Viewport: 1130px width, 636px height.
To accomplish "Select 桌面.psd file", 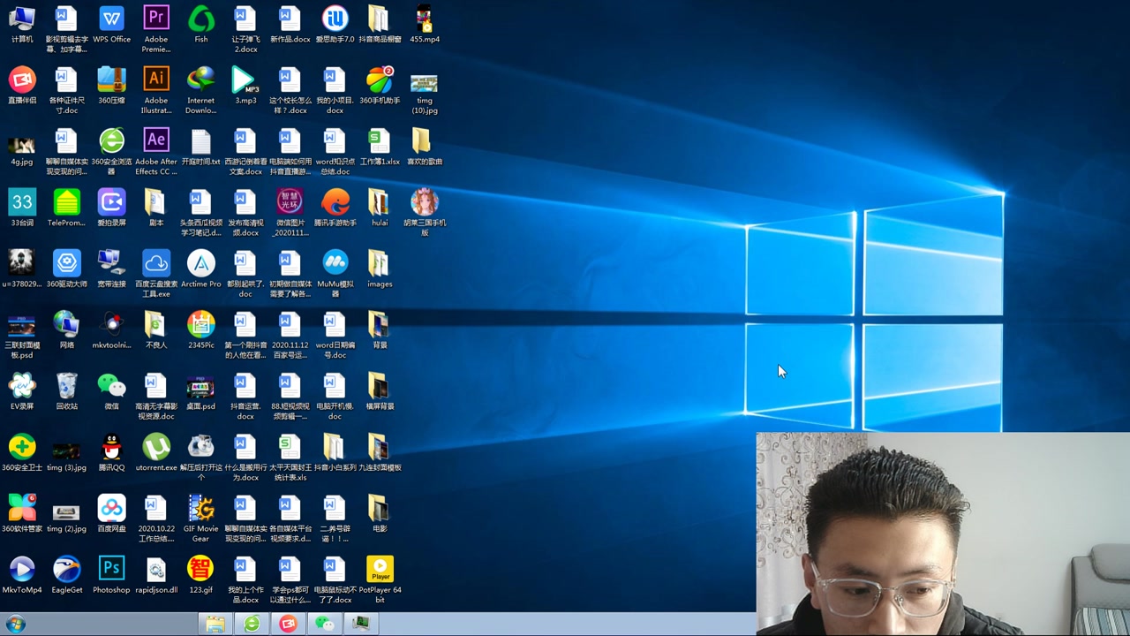I will tap(201, 390).
